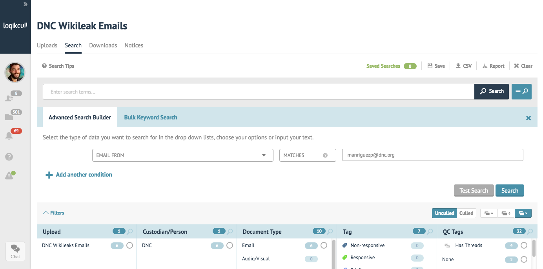This screenshot has width=543, height=269.
Task: Open the MATCHES operator dropdown
Action: tap(308, 155)
